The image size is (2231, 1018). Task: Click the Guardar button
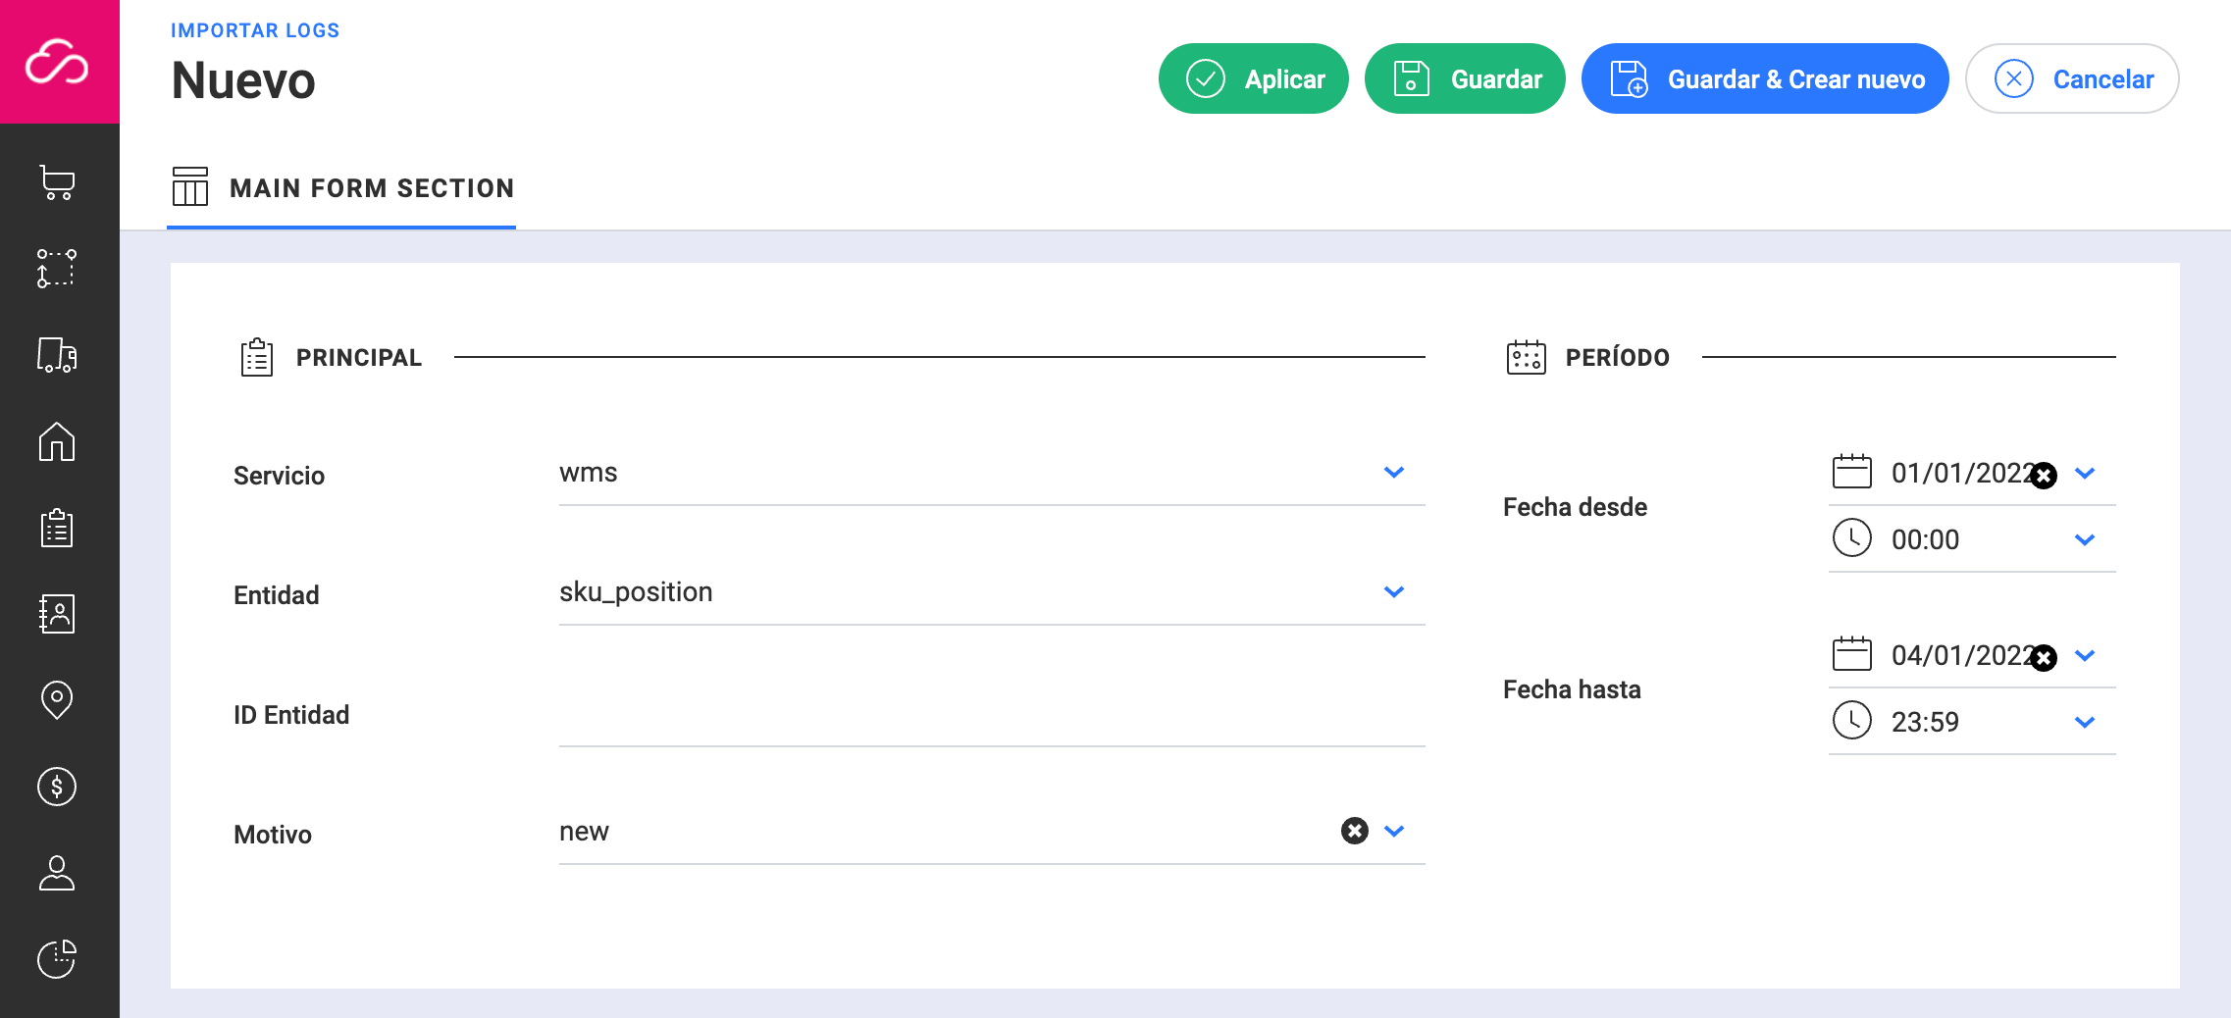[x=1465, y=78]
